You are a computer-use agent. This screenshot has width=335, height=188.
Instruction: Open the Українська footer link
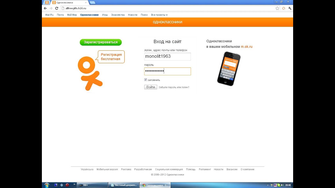tap(87, 169)
